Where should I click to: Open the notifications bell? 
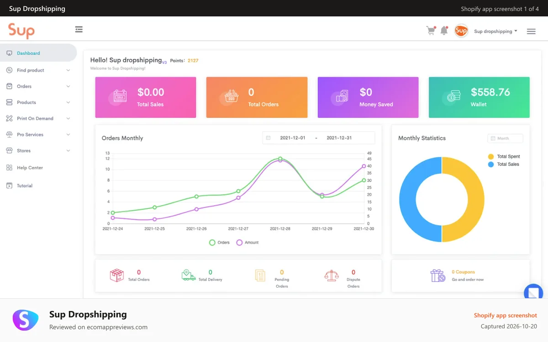click(x=444, y=31)
